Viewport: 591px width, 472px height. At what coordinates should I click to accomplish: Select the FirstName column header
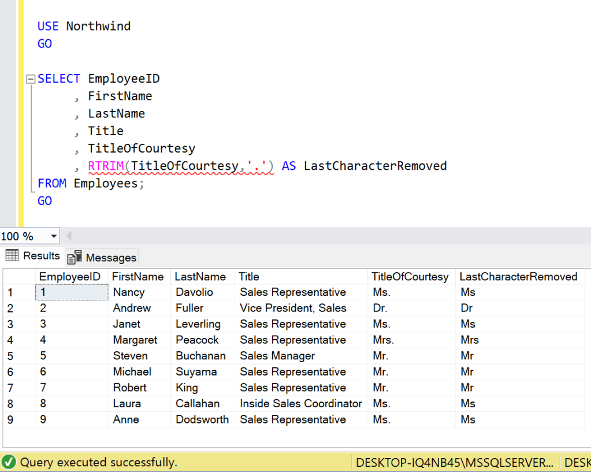click(137, 277)
